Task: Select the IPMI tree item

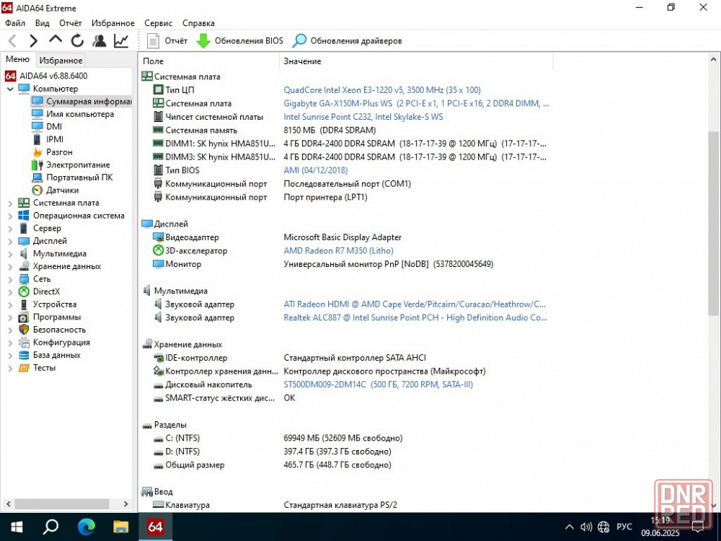Action: pos(48,139)
